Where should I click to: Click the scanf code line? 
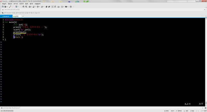[x=22, y=30]
